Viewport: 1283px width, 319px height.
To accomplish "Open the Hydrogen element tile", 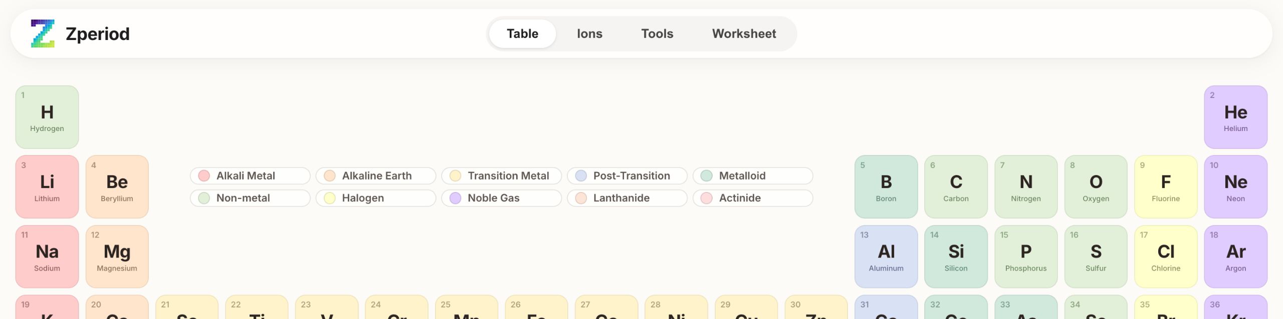I will click(47, 117).
